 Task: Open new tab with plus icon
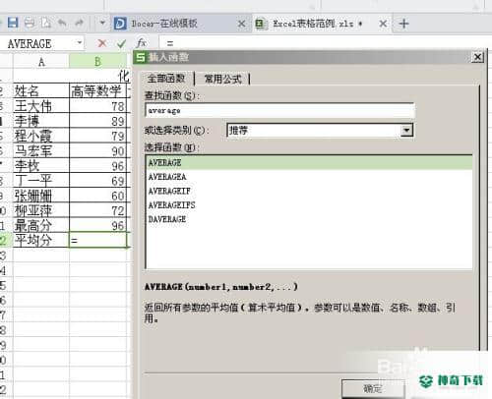[404, 24]
